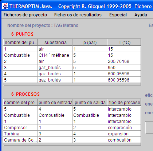This screenshot has width=153, height=151.
Task: Click the processes table horizontal scrollbar
Action: [x=72, y=144]
